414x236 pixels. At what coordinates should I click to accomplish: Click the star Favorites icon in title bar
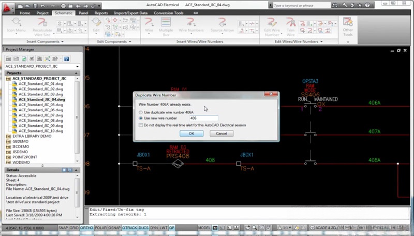pos(359,5)
